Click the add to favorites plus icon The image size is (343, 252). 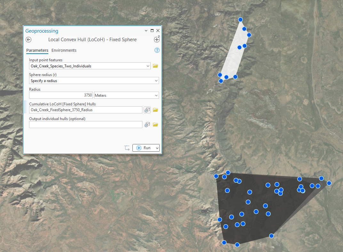coord(157,39)
